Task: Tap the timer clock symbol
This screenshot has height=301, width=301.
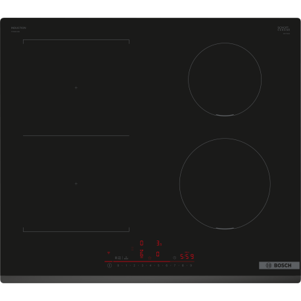Action: point(174,258)
